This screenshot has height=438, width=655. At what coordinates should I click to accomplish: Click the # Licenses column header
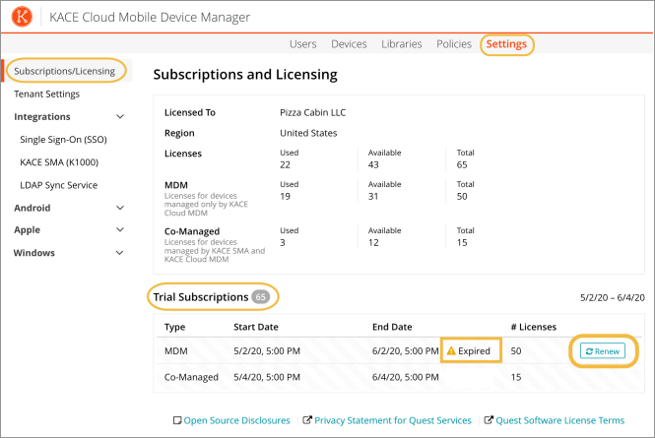pos(534,327)
